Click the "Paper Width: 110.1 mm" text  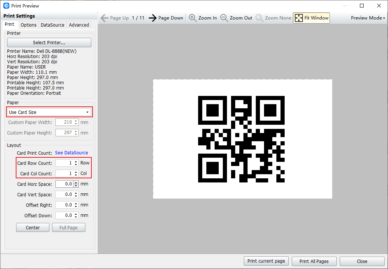(x=32, y=72)
